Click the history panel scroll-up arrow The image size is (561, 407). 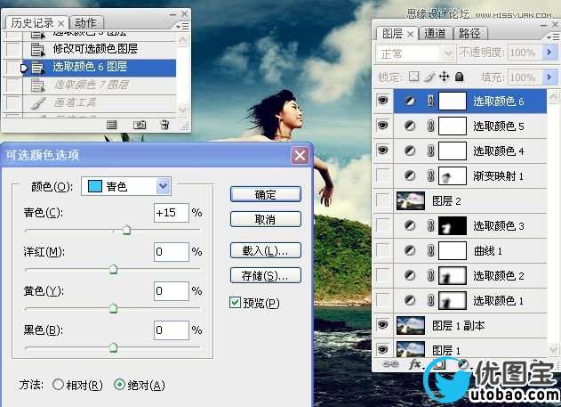point(183,38)
